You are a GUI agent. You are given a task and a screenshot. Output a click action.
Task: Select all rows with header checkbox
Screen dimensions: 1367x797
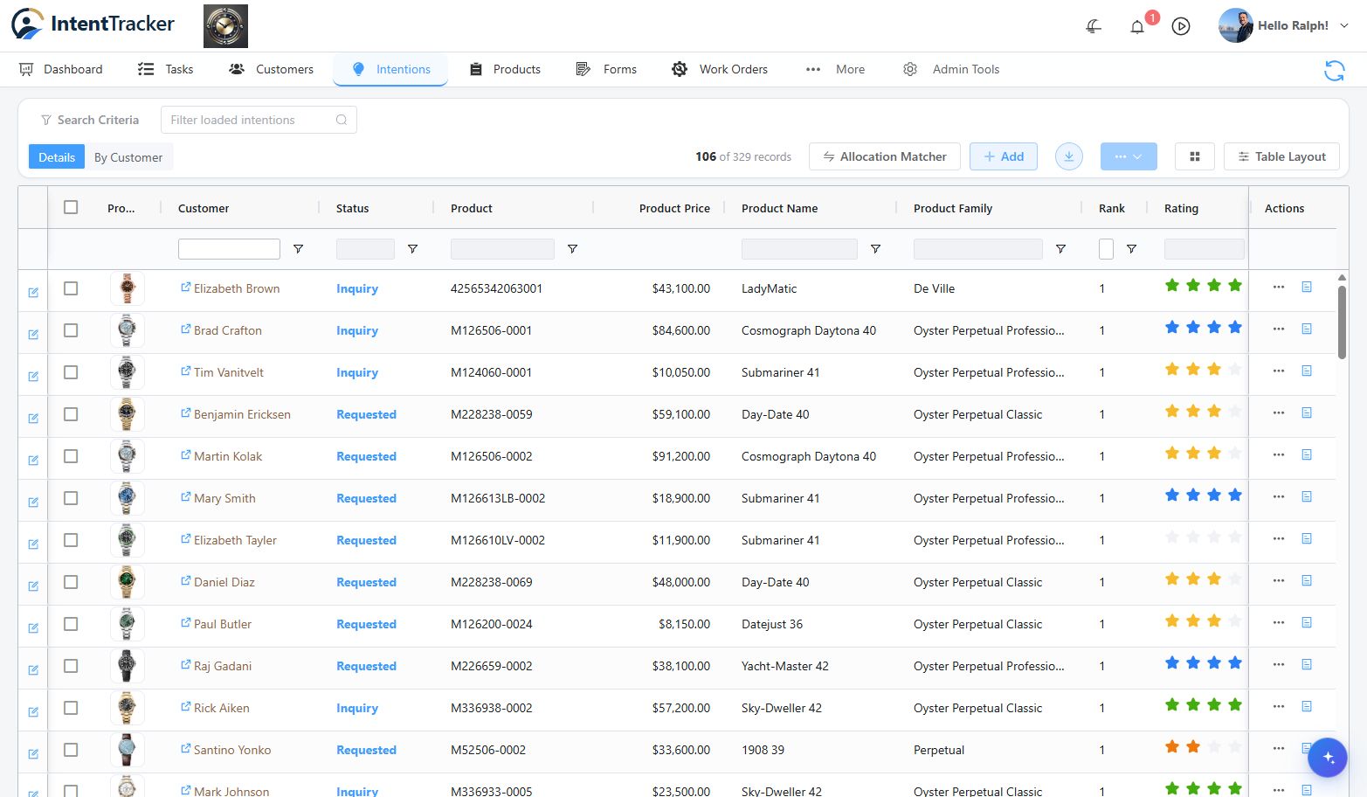71,207
